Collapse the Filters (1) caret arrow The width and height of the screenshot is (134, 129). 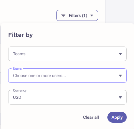coord(92,15)
